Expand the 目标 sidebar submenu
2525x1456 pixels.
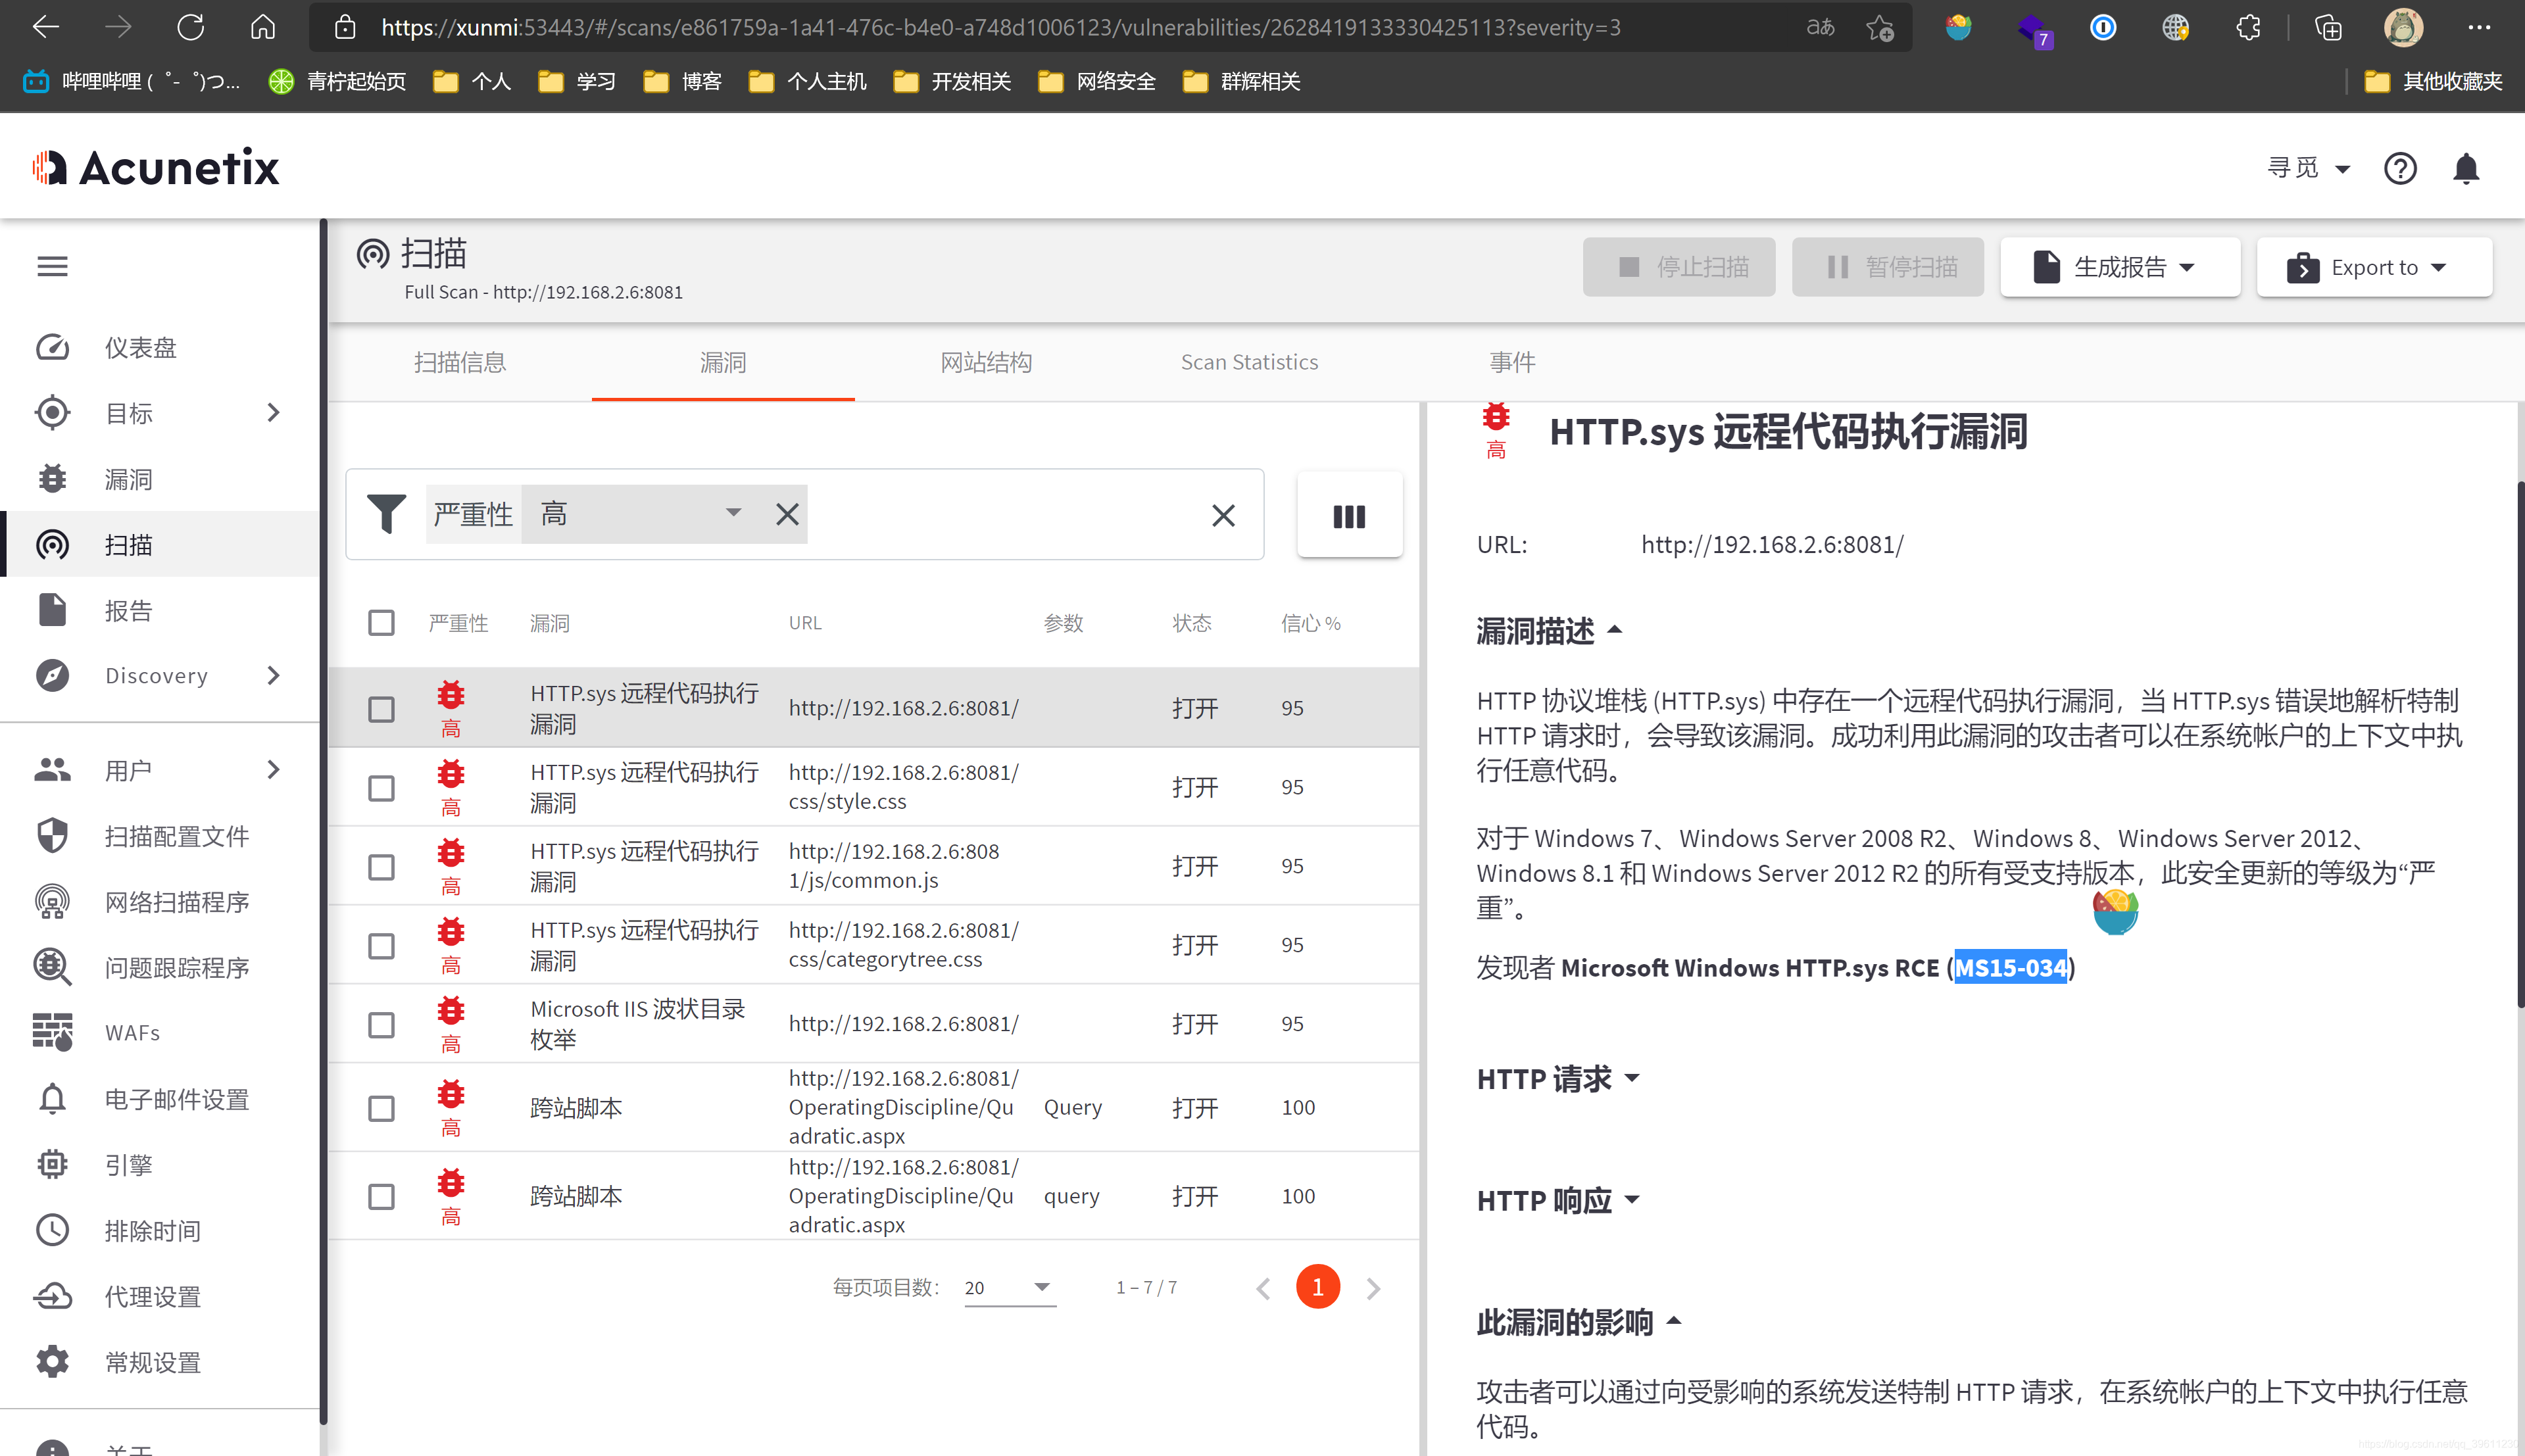click(273, 413)
